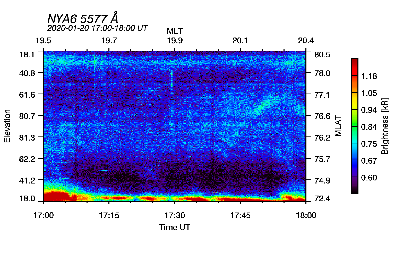Click the elevation tick value '18.0'
Screen dimensions: 412x257
(x=27, y=198)
